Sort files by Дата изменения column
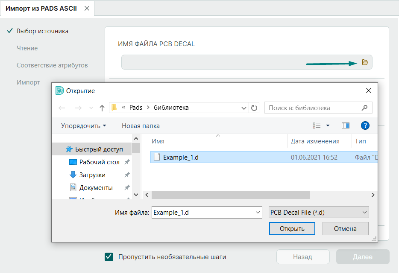This screenshot has height=274, width=399. pyautogui.click(x=315, y=141)
